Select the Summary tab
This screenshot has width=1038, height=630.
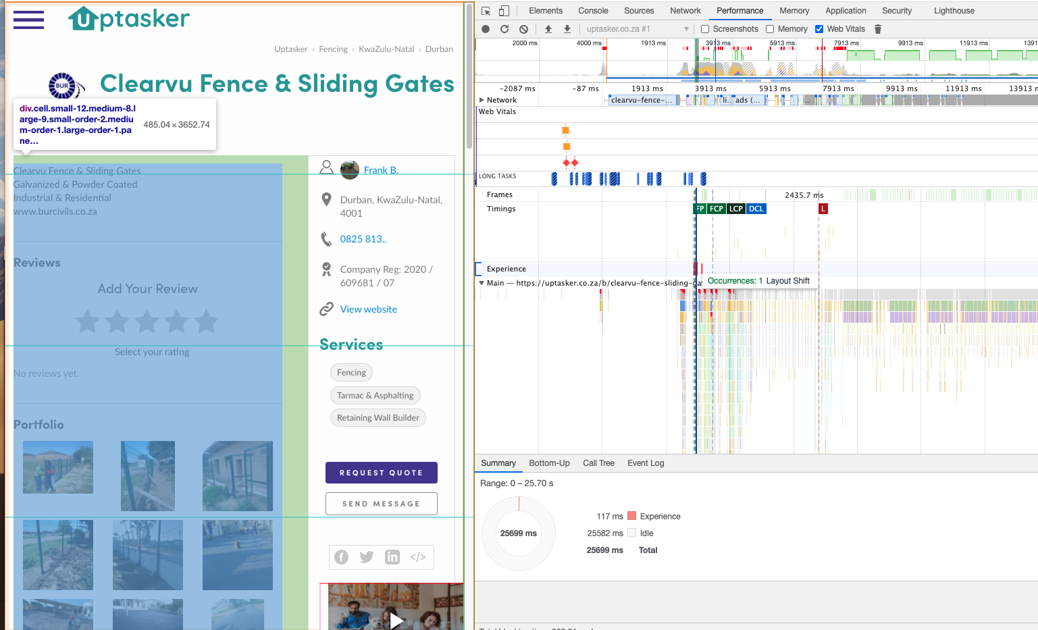pyautogui.click(x=498, y=463)
